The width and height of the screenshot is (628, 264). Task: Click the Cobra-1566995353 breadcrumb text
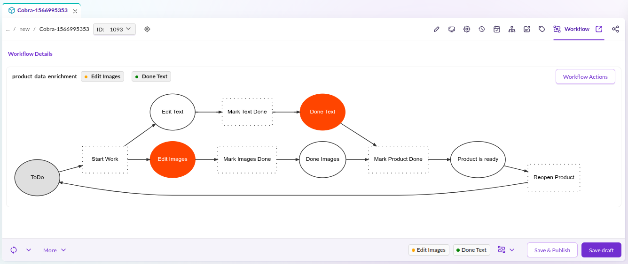click(64, 29)
